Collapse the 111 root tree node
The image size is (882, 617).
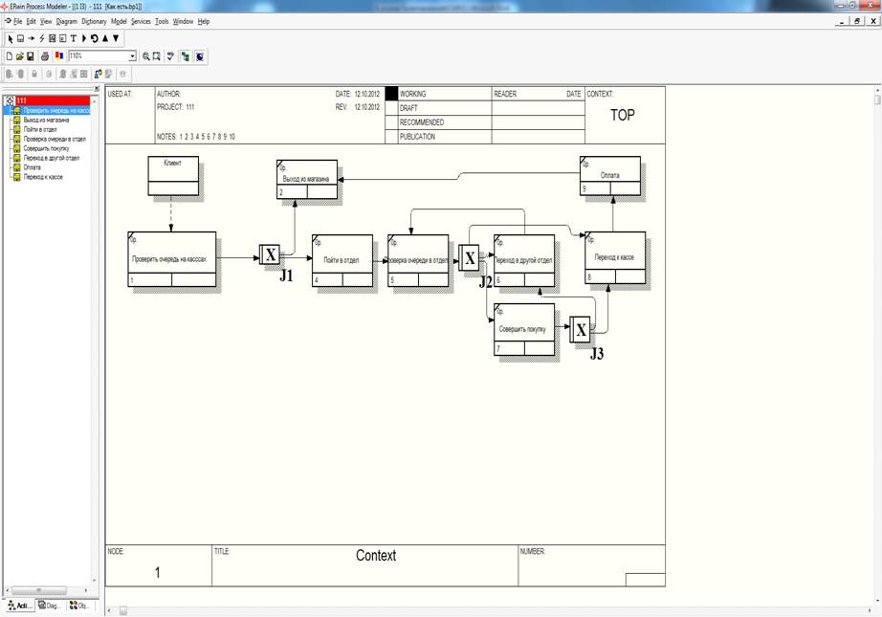10,100
